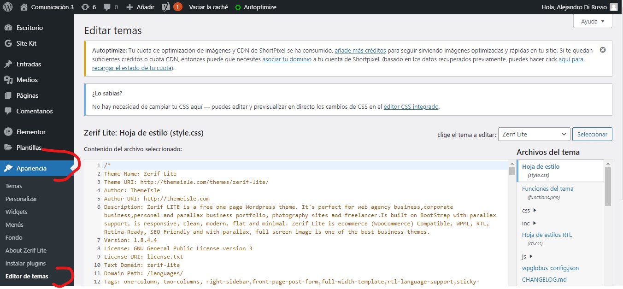This screenshot has height=289, width=623.
Task: Open the theme selector showing Zerif Lite
Action: 534,134
